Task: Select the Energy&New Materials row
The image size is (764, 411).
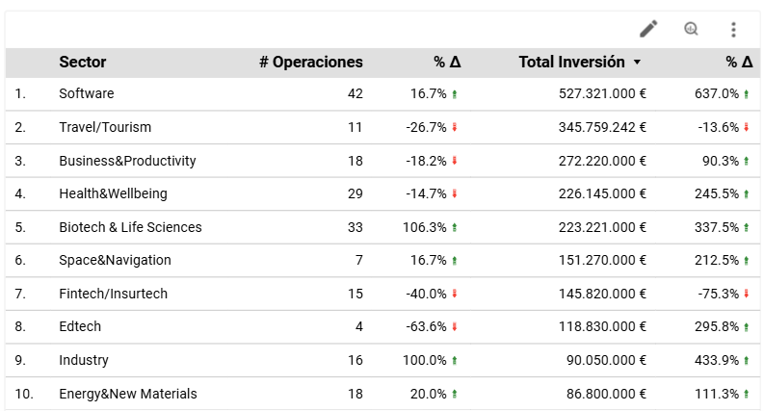Action: (x=128, y=394)
